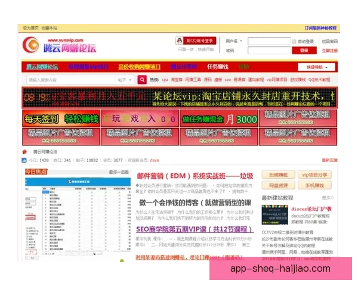Open the discuz论坛门户教 title link
This screenshot has height=286, width=358.
click(311, 209)
